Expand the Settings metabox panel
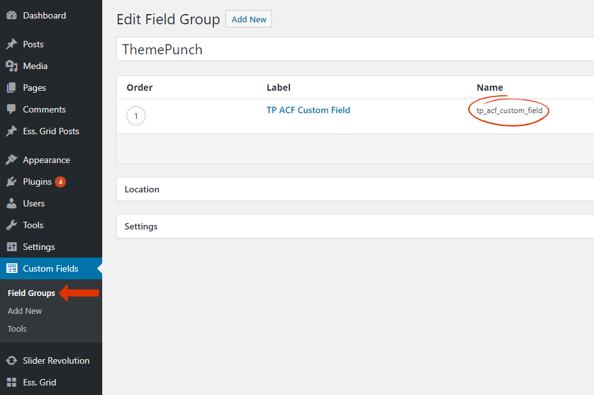 [355, 226]
